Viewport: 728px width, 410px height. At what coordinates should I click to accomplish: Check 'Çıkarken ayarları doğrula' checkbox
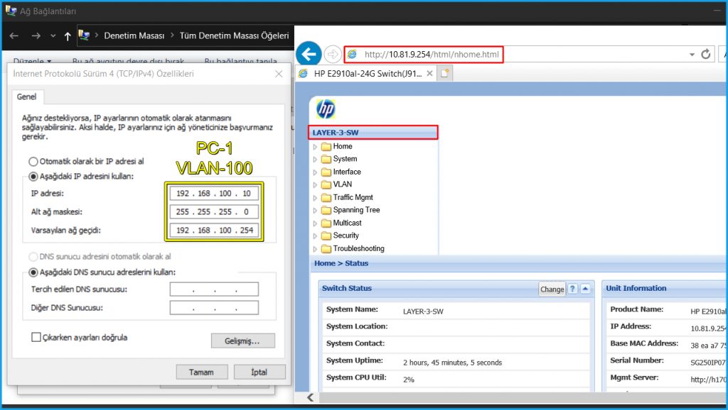[x=36, y=337]
